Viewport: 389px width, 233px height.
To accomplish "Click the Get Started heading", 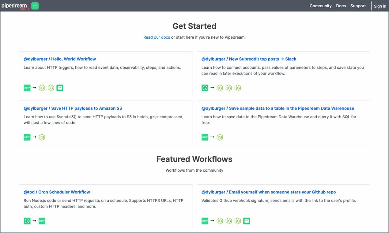I will click(194, 26).
